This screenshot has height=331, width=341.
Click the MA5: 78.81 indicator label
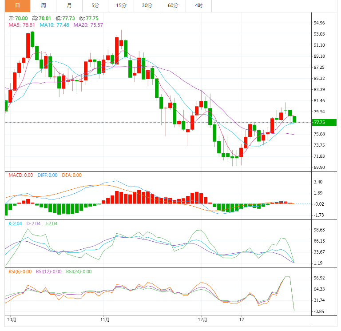pos(21,25)
